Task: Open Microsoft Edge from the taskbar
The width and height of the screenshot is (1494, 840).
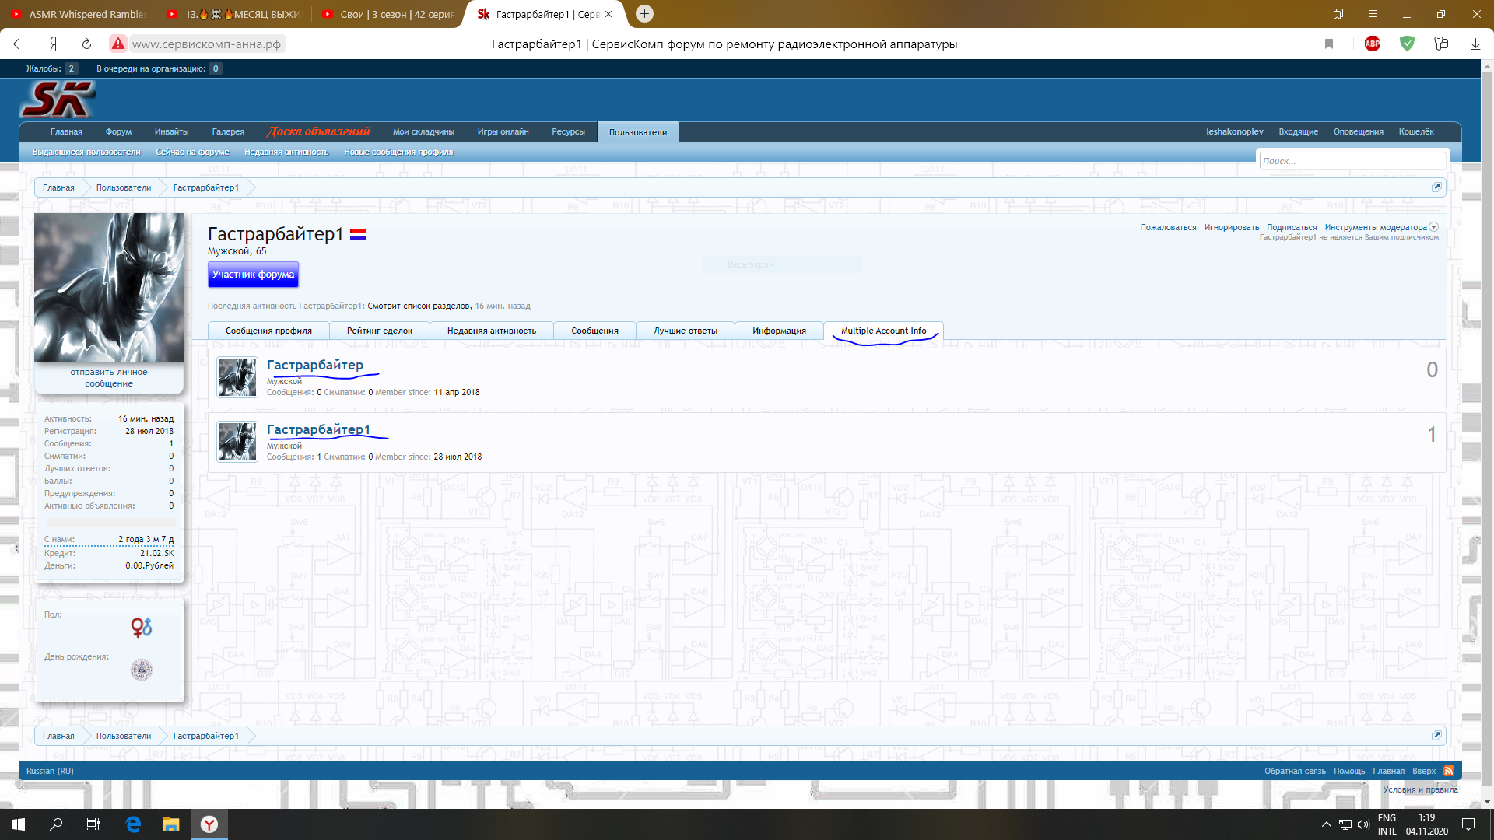Action: (133, 824)
